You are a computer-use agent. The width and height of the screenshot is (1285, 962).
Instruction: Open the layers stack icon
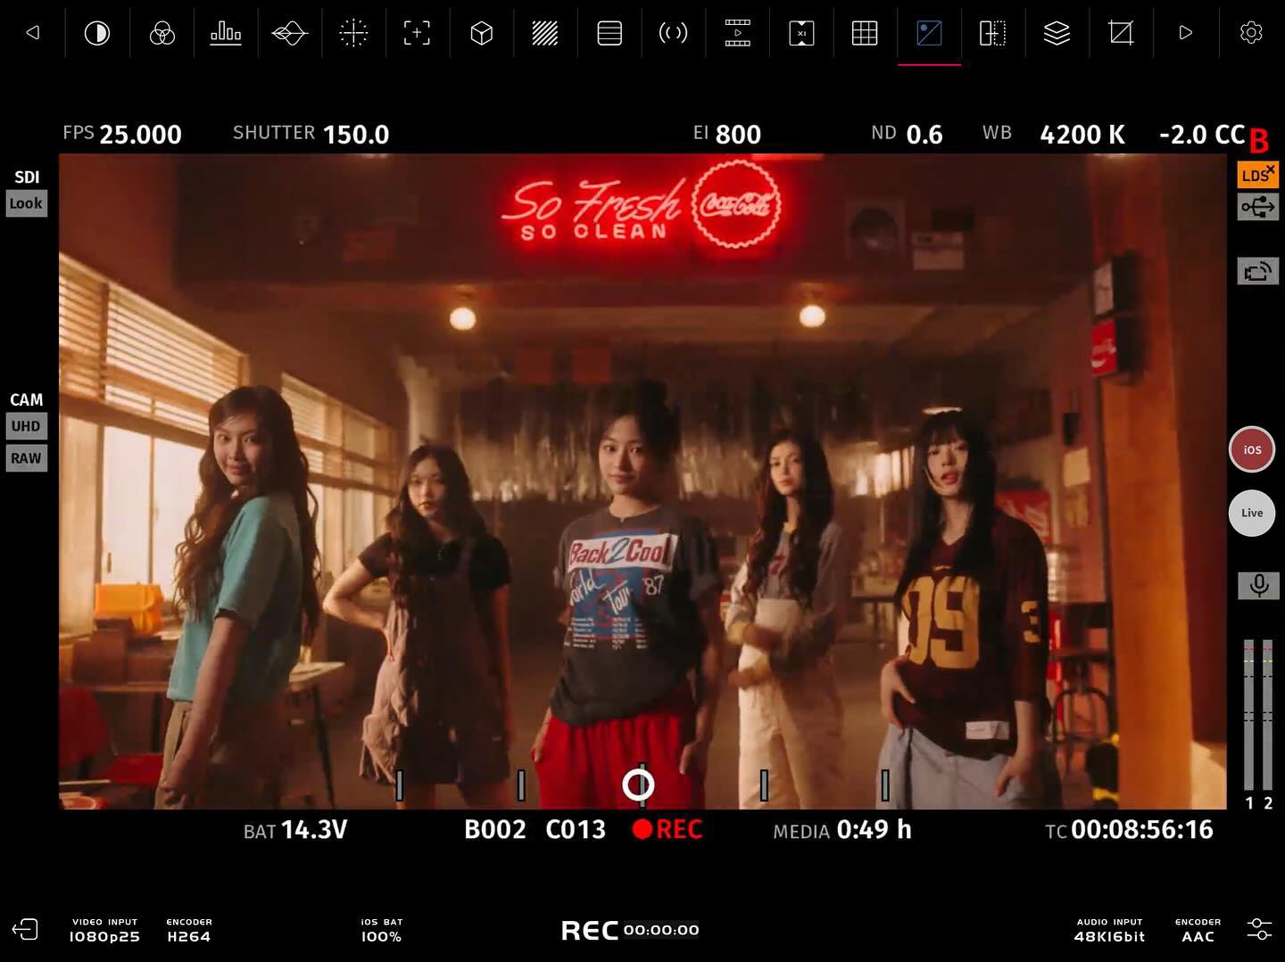pyautogui.click(x=1057, y=34)
